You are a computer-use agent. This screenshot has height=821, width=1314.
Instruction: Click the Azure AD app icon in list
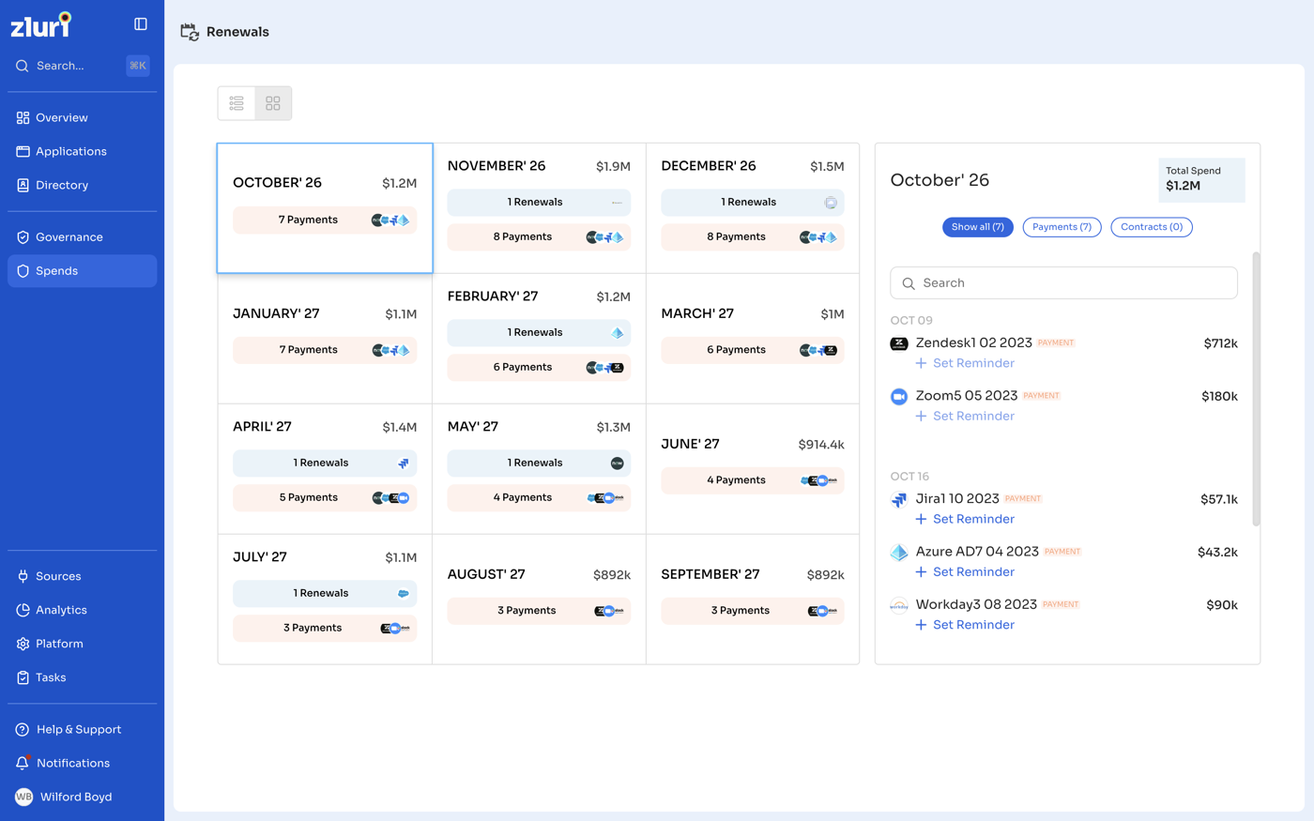pos(899,553)
